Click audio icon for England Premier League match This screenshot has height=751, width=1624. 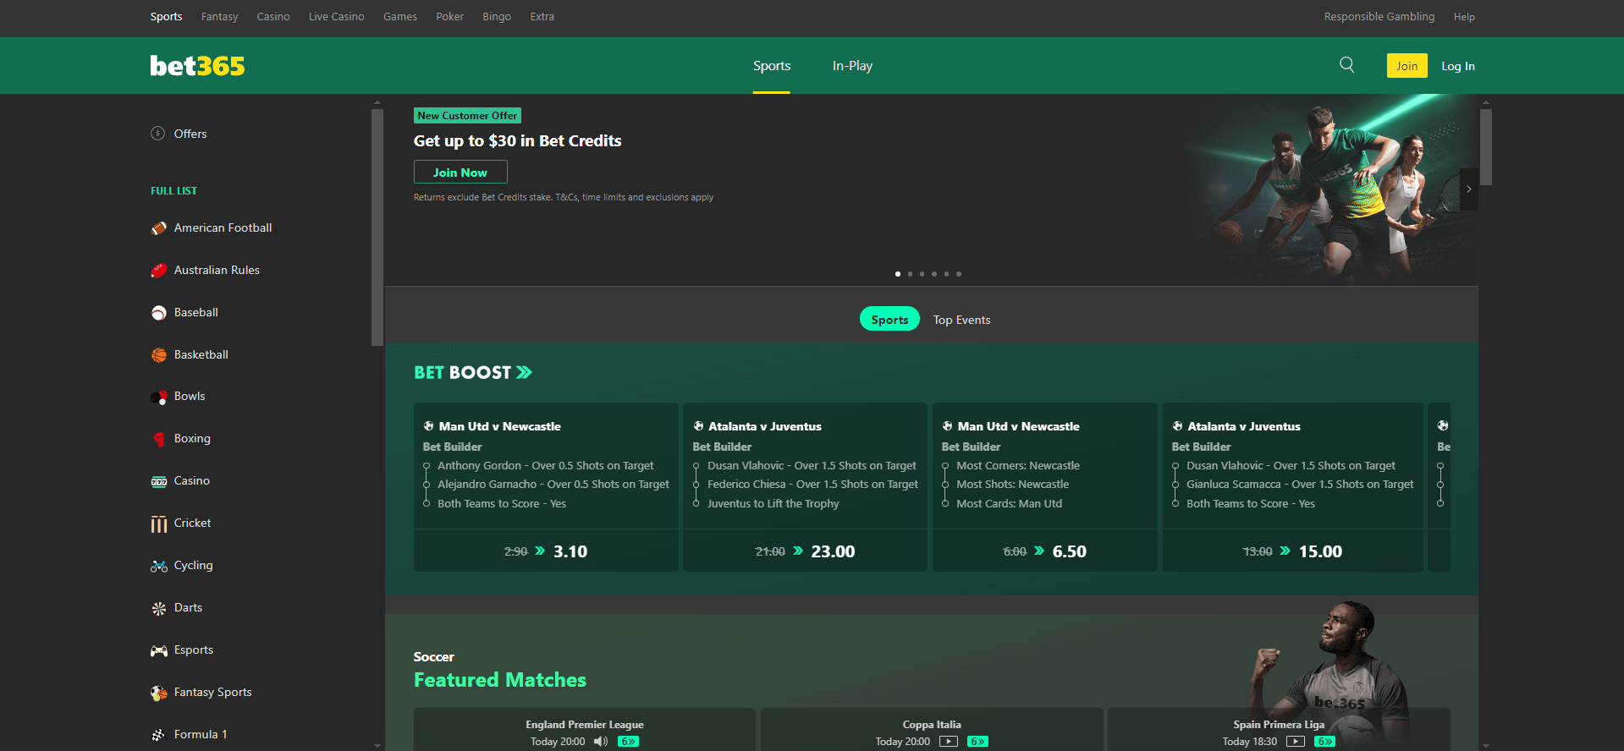coord(601,742)
